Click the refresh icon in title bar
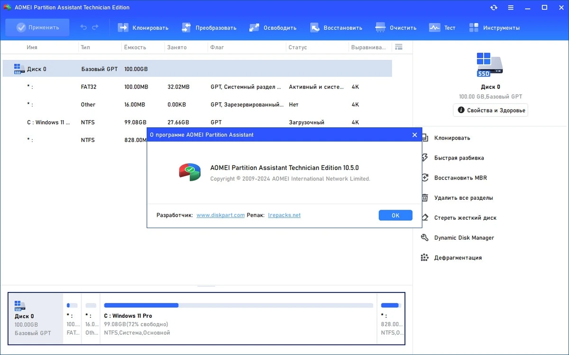 click(494, 8)
